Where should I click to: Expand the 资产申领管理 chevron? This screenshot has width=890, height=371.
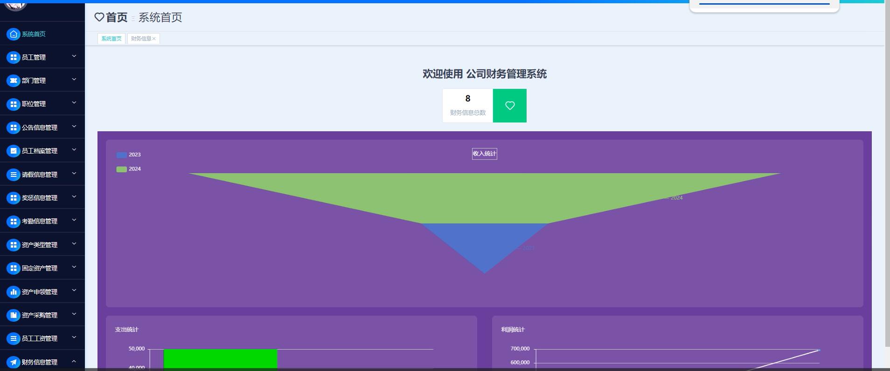[x=74, y=291]
